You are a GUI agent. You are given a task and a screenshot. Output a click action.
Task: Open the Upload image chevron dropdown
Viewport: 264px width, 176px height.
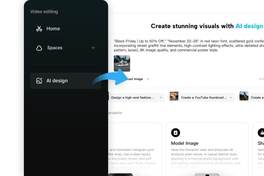(148, 79)
